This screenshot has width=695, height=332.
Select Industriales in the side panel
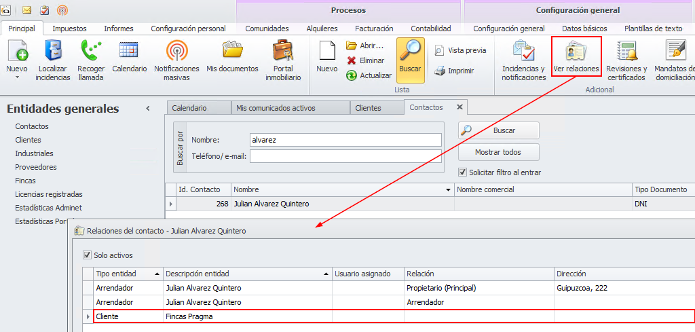point(34,154)
